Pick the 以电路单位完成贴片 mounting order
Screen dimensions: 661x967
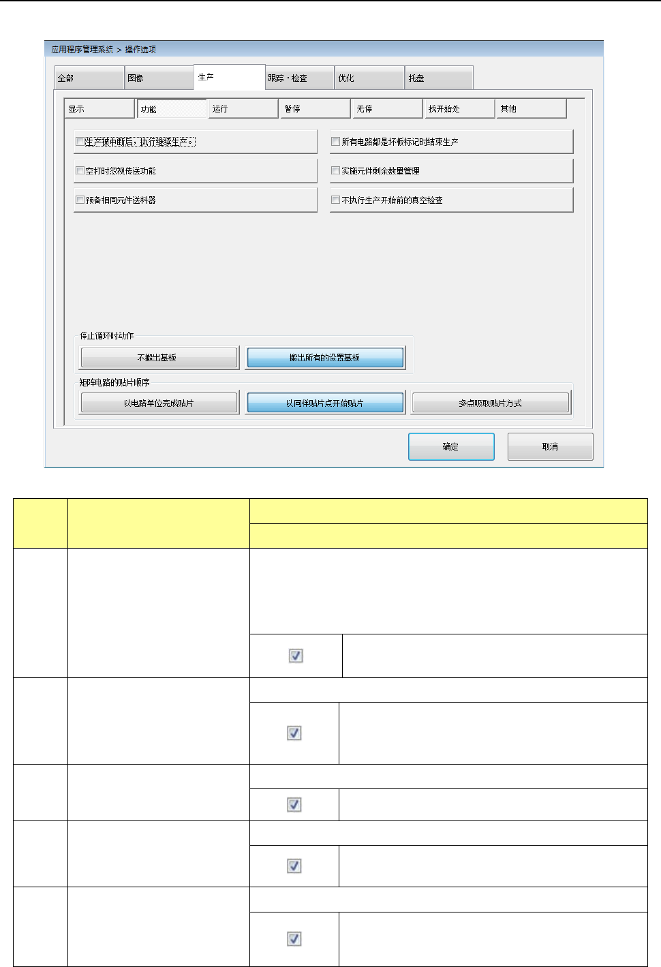point(159,403)
